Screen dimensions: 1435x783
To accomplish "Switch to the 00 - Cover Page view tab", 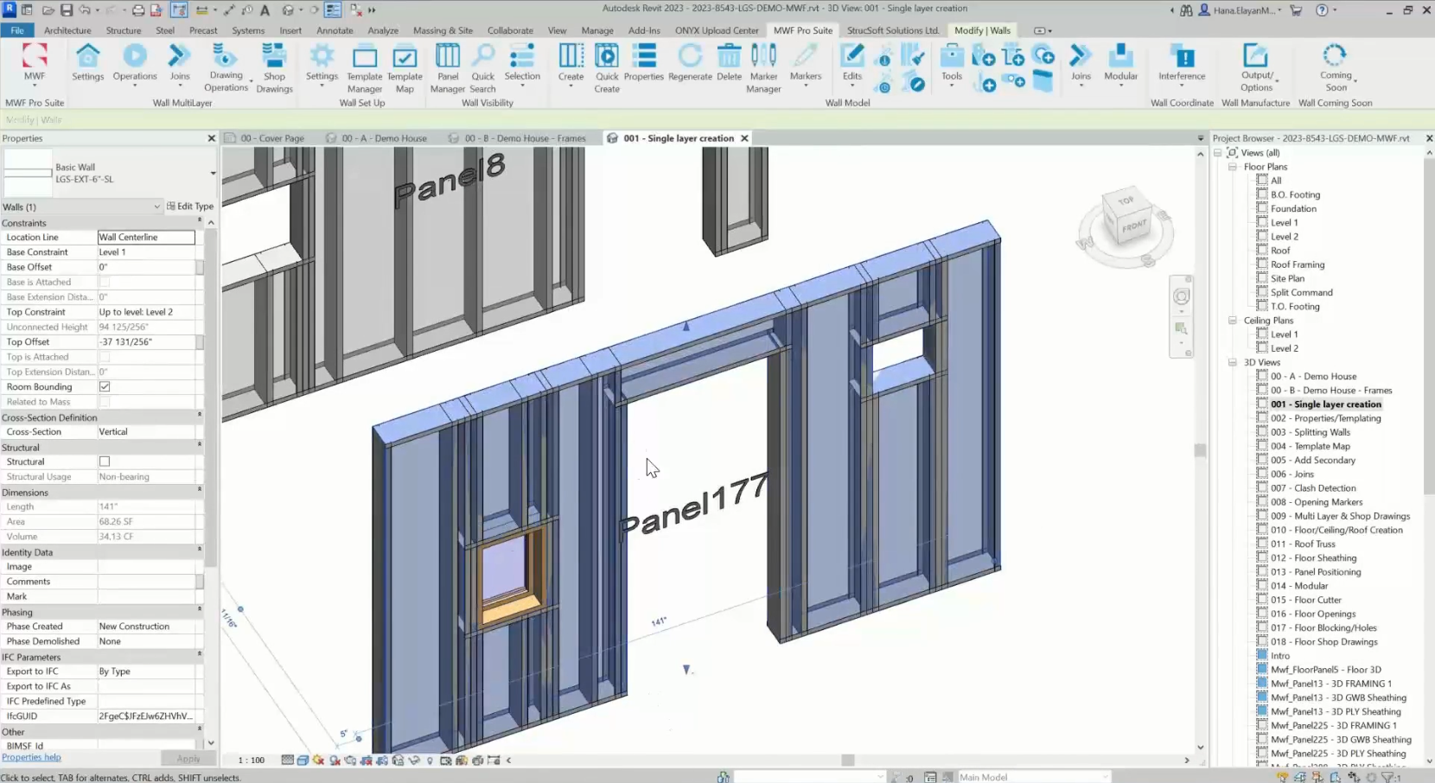I will (271, 137).
